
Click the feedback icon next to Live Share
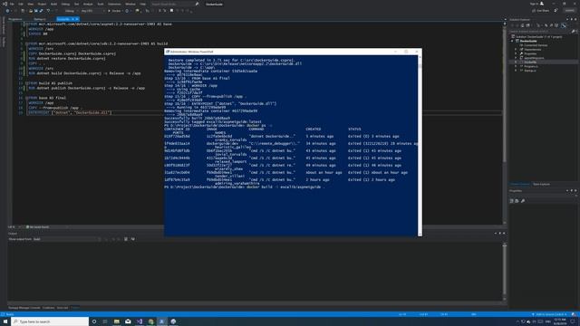[x=556, y=11]
